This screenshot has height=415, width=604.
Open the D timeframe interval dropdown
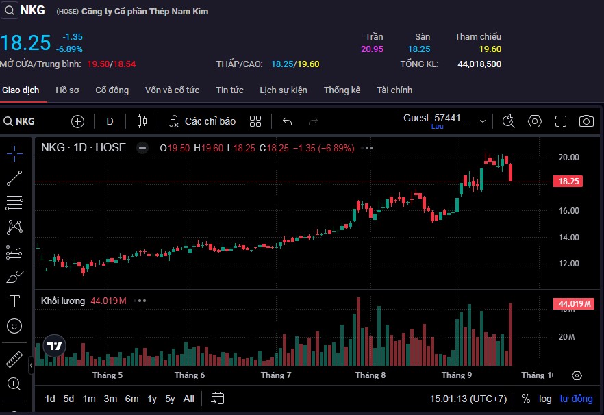110,121
